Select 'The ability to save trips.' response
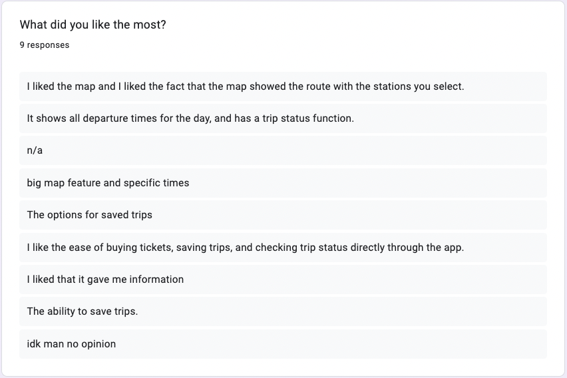Viewport: 567px width, 378px height. 283,311
